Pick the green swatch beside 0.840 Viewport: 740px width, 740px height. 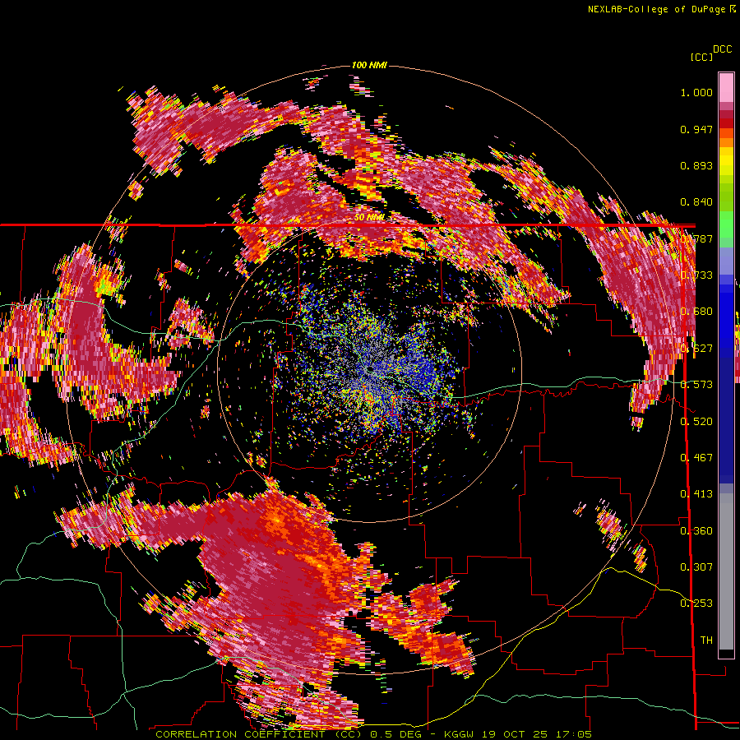point(726,203)
